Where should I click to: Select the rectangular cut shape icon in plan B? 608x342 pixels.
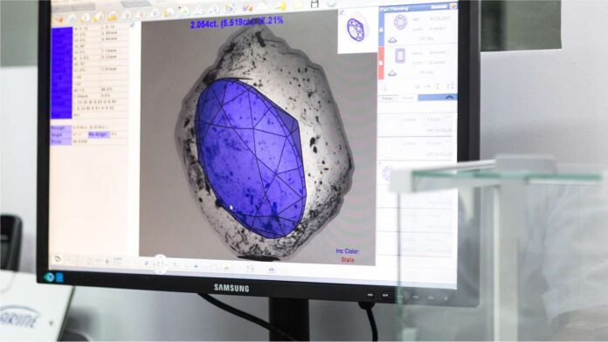400,56
